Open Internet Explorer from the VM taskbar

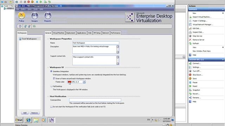pyautogui.click(x=28, y=120)
